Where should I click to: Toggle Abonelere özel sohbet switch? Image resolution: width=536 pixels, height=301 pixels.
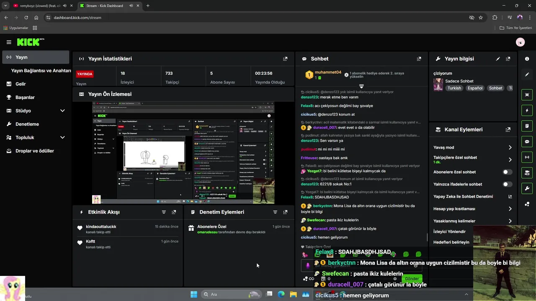[x=507, y=172]
